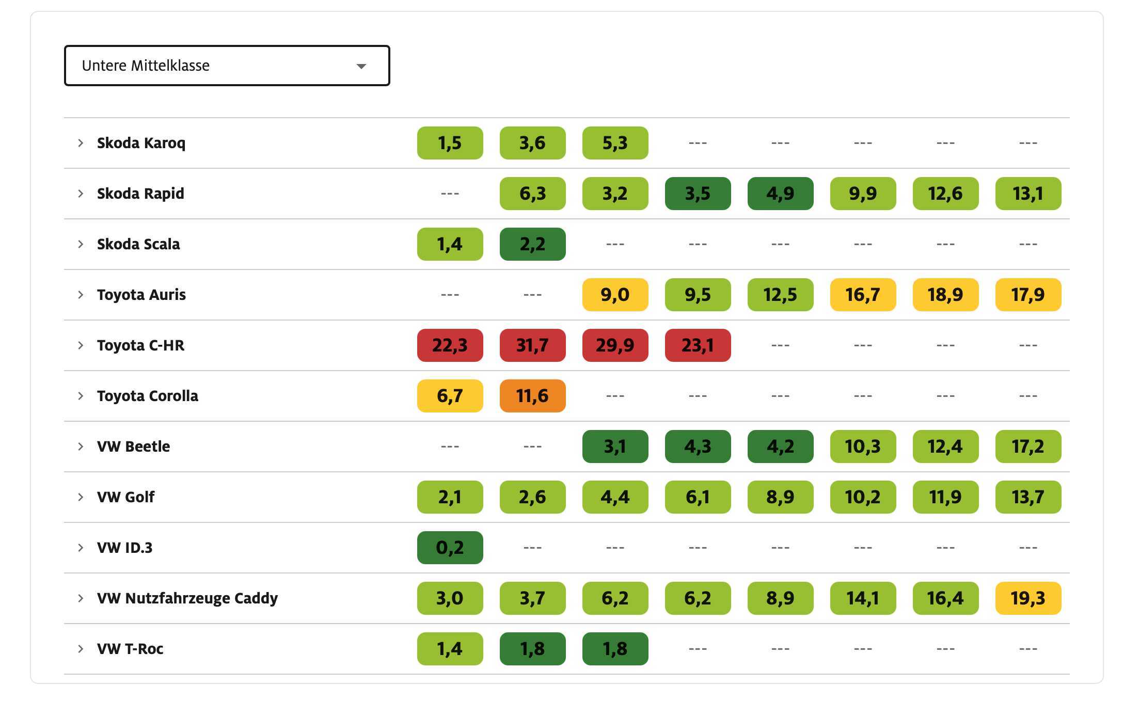Viewport: 1139px width, 701px height.
Task: Click VW Caddy value 16,4
Action: (x=946, y=598)
